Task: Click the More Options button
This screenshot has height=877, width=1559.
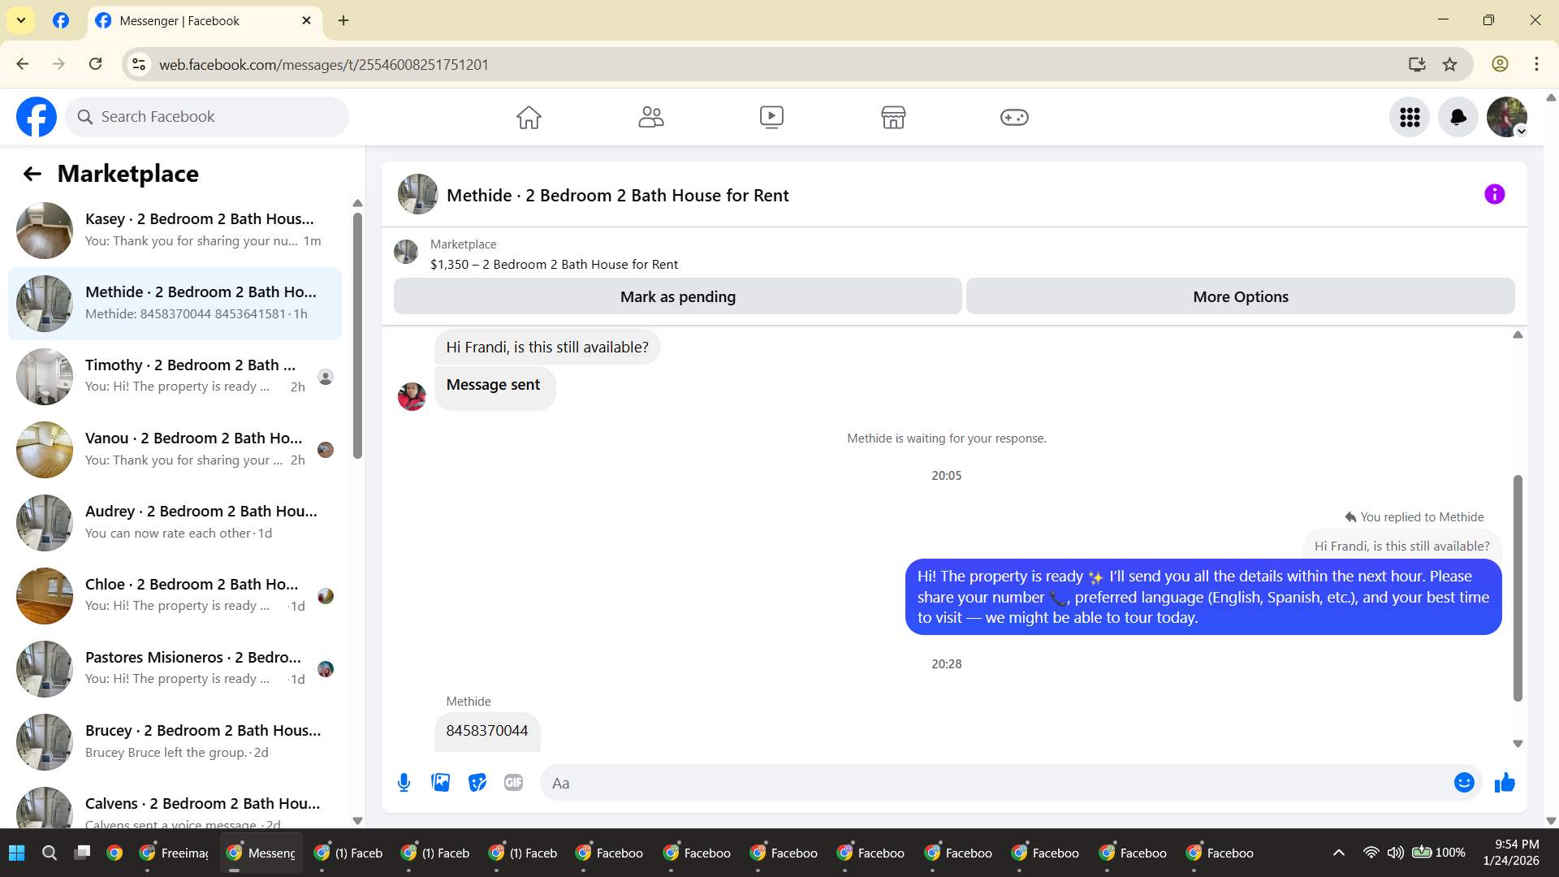Action: [1240, 297]
